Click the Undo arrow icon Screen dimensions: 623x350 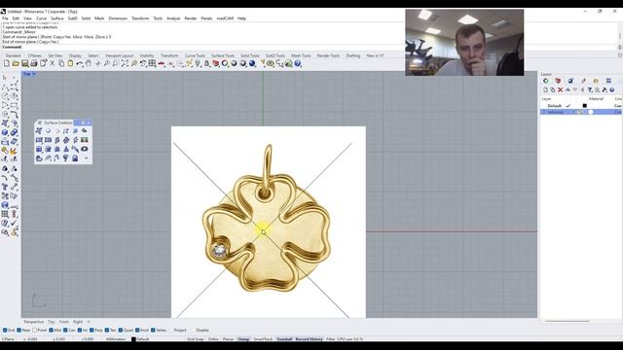(x=80, y=63)
